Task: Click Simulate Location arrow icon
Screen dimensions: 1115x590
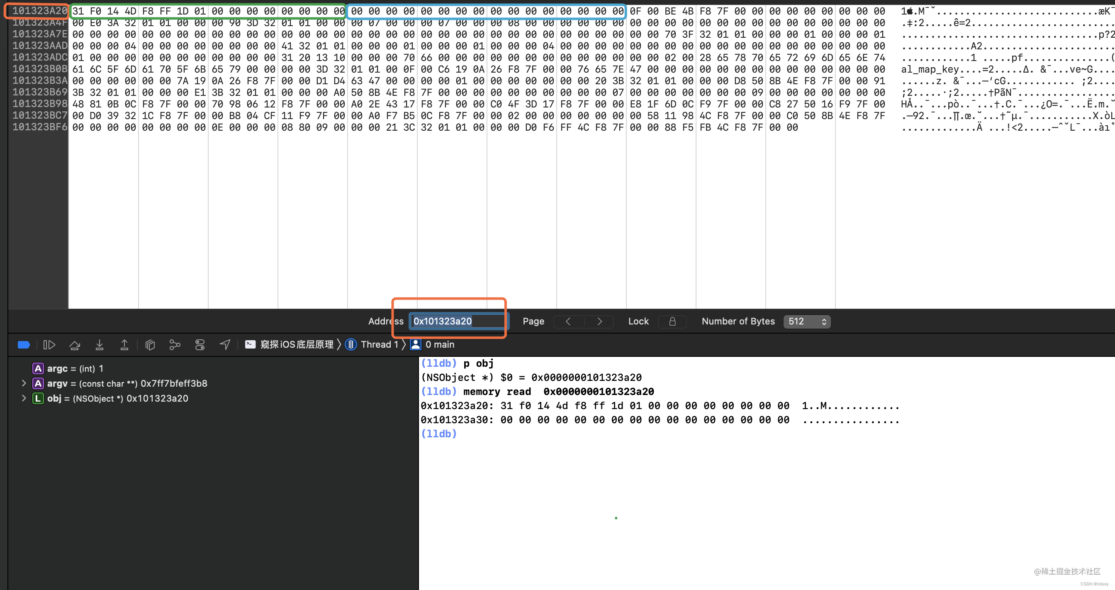Action: [225, 344]
